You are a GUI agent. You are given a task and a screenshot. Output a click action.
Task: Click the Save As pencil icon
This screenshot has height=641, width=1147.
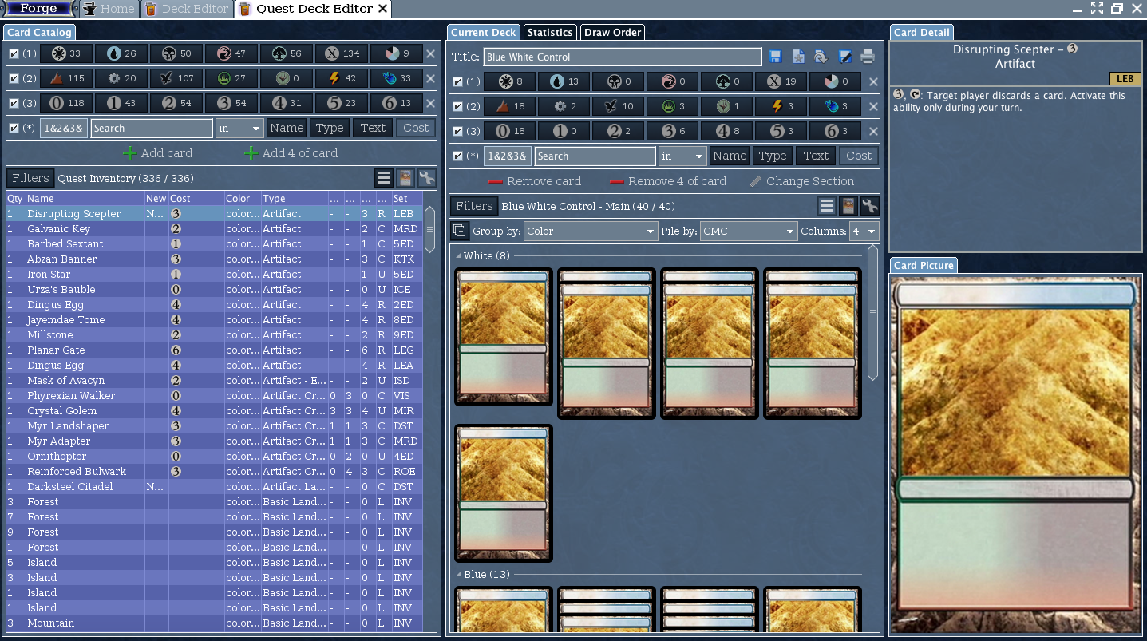point(844,57)
